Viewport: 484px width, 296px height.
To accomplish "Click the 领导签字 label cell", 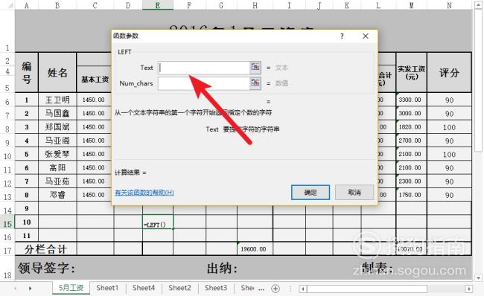I will click(x=46, y=268).
